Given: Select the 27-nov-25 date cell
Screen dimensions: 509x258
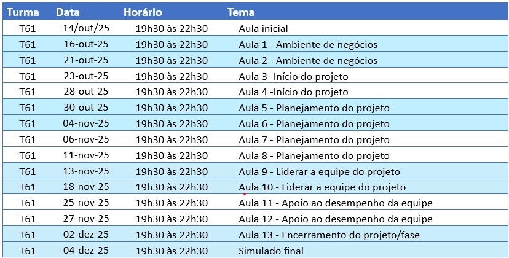Looking at the screenshot, I should pyautogui.click(x=85, y=219).
